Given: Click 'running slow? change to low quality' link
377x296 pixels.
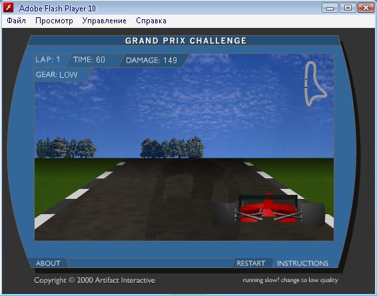Looking at the screenshot, I should click(x=290, y=280).
